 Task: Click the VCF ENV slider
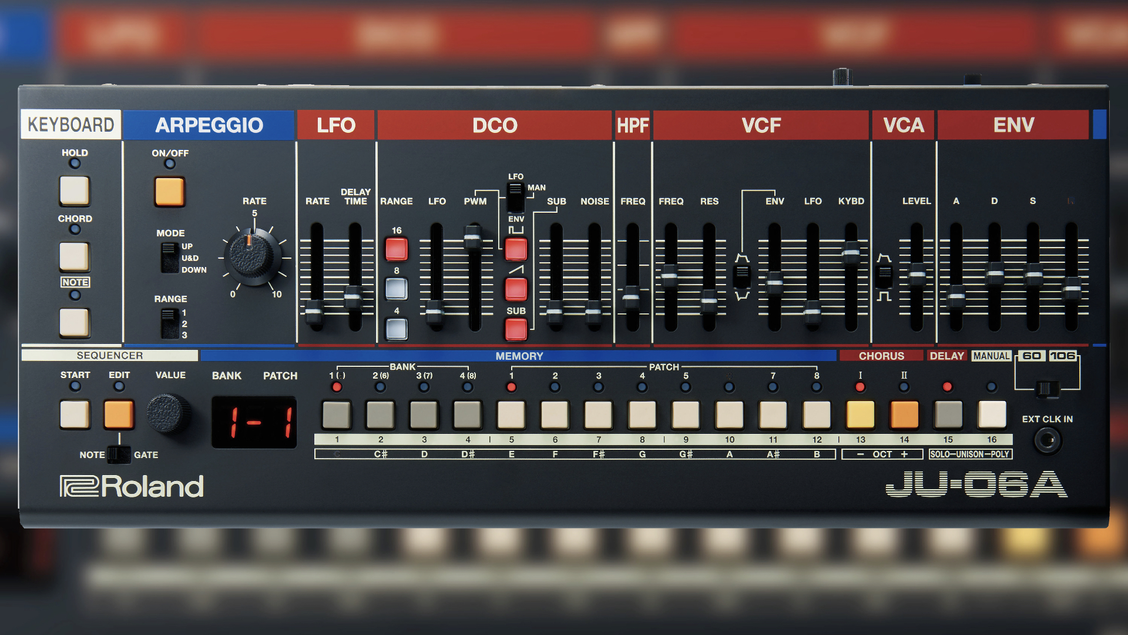coord(774,283)
